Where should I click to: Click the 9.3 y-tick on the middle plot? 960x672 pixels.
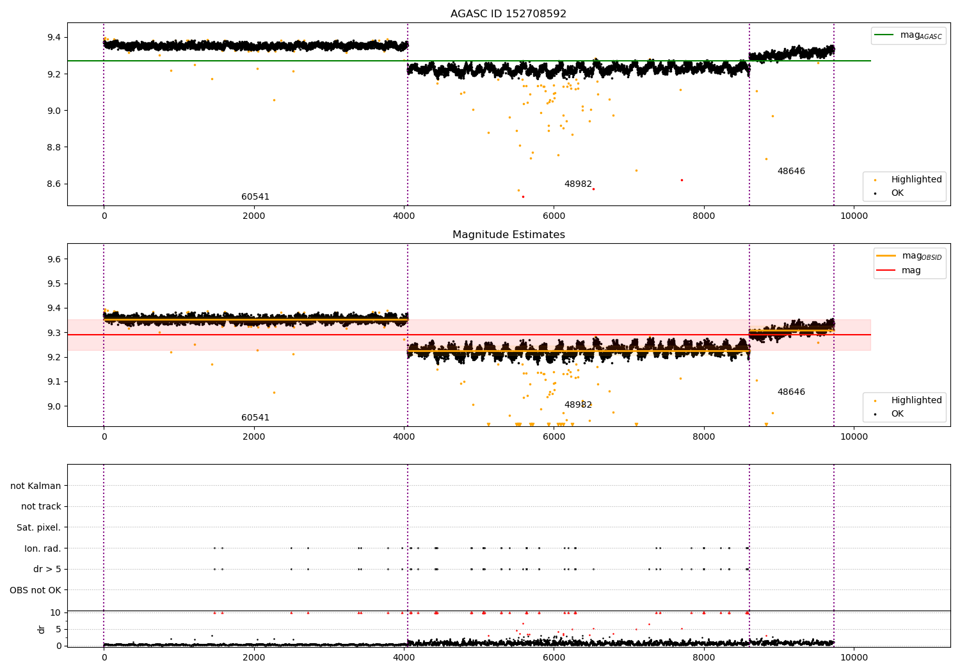pos(54,333)
